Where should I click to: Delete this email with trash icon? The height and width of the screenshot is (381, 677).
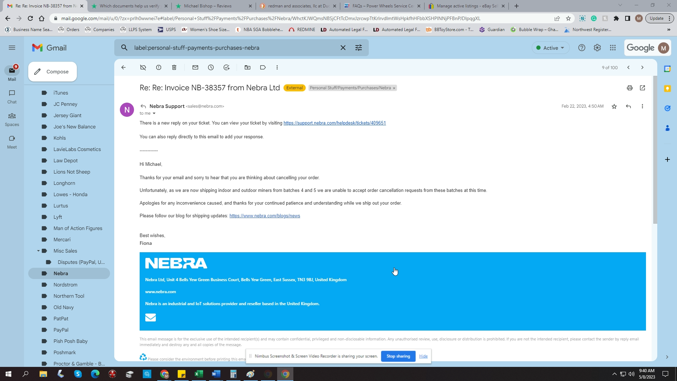click(x=174, y=67)
